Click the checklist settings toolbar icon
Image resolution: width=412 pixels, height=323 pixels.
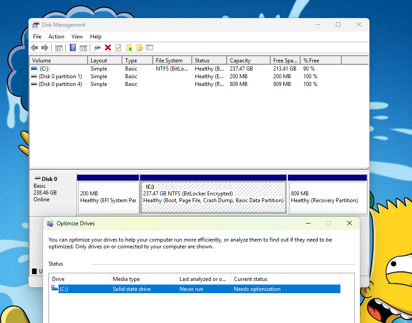pyautogui.click(x=150, y=47)
